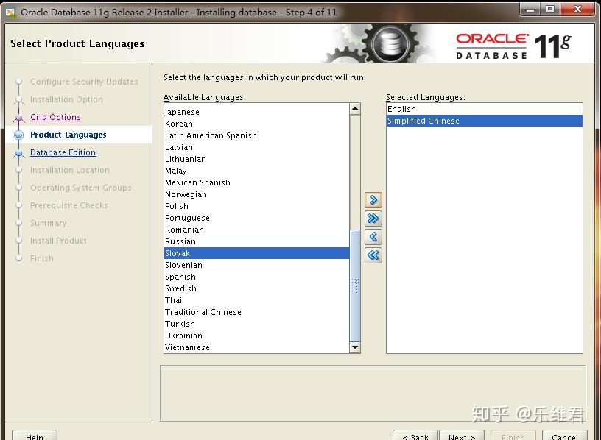
Task: Click the Cancel button
Action: [x=565, y=436]
